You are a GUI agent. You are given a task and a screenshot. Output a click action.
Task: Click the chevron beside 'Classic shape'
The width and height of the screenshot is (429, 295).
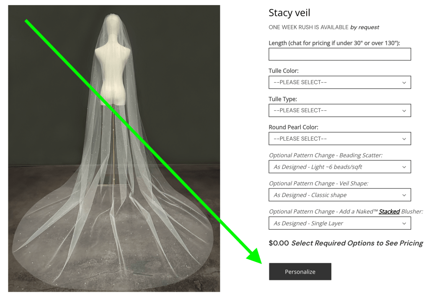404,196
